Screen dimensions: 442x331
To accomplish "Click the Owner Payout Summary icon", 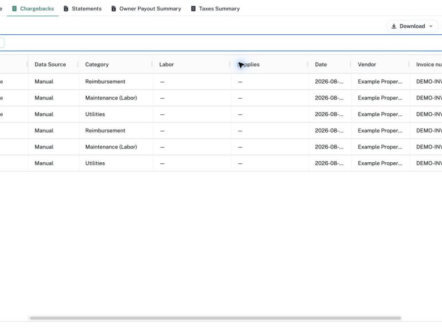I will [114, 9].
